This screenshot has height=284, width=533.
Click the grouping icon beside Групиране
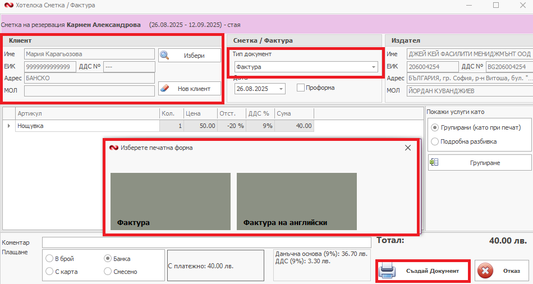434,163
